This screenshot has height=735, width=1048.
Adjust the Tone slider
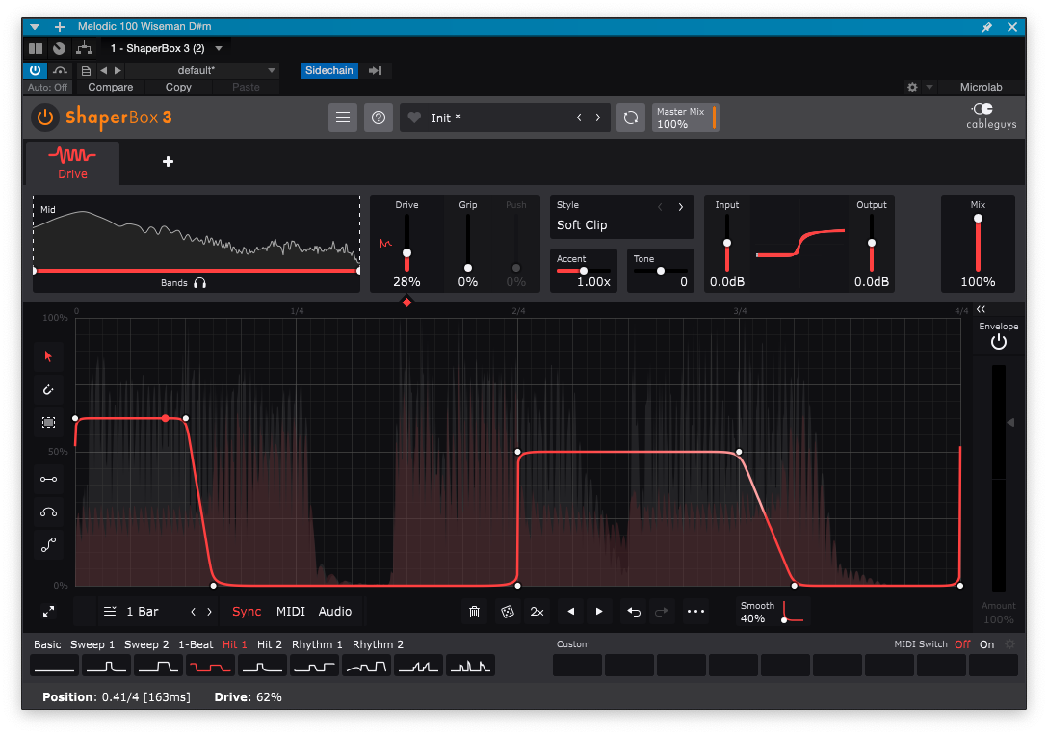661,271
